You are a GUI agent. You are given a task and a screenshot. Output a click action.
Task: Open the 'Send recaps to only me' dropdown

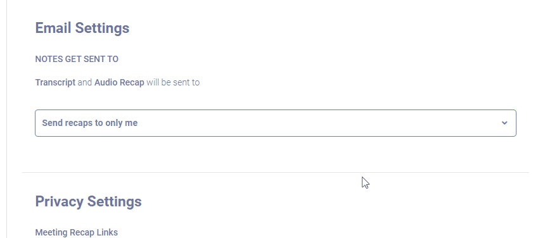pyautogui.click(x=276, y=123)
